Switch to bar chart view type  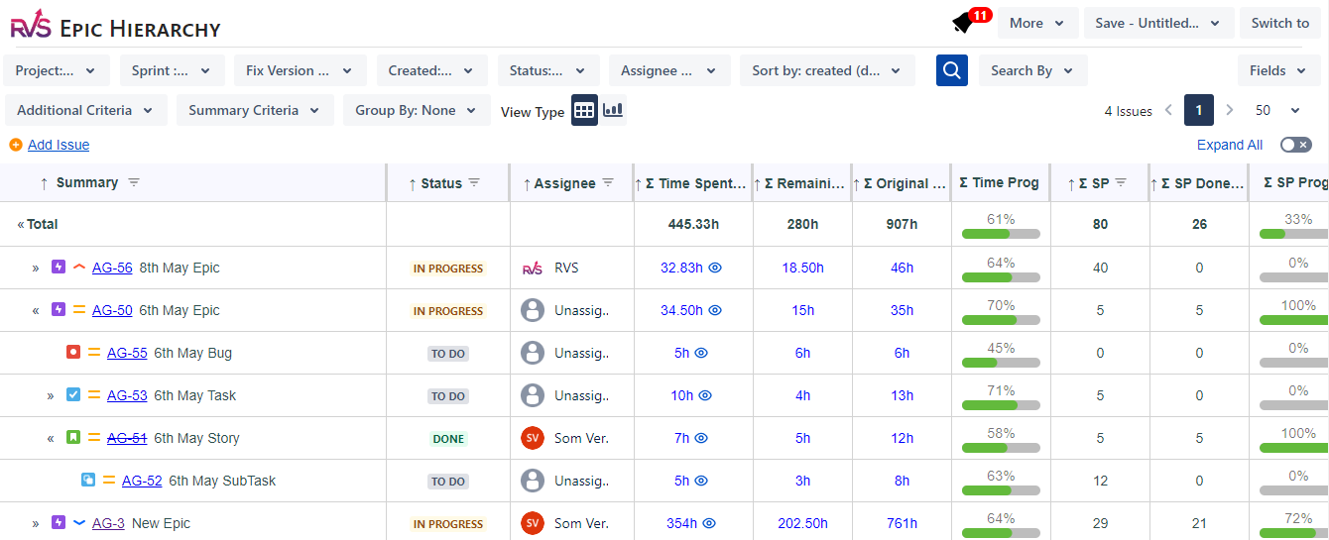pyautogui.click(x=613, y=110)
